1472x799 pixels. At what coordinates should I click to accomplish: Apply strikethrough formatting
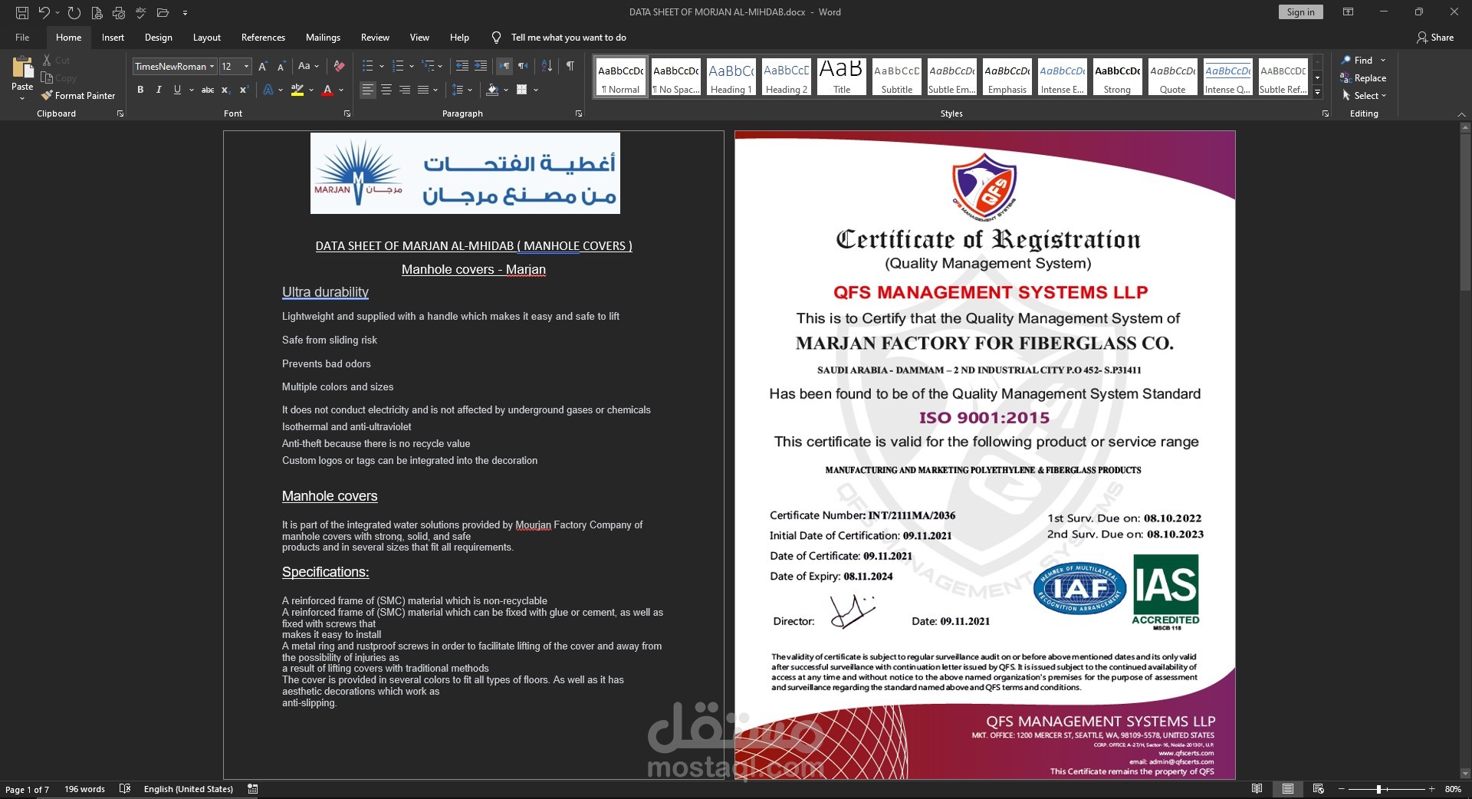click(207, 90)
